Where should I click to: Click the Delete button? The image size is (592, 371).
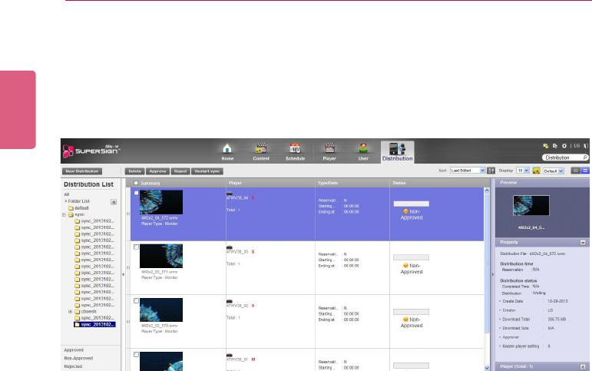point(135,171)
